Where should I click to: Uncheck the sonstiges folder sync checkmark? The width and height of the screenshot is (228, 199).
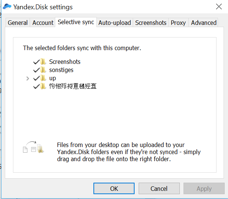click(36, 70)
